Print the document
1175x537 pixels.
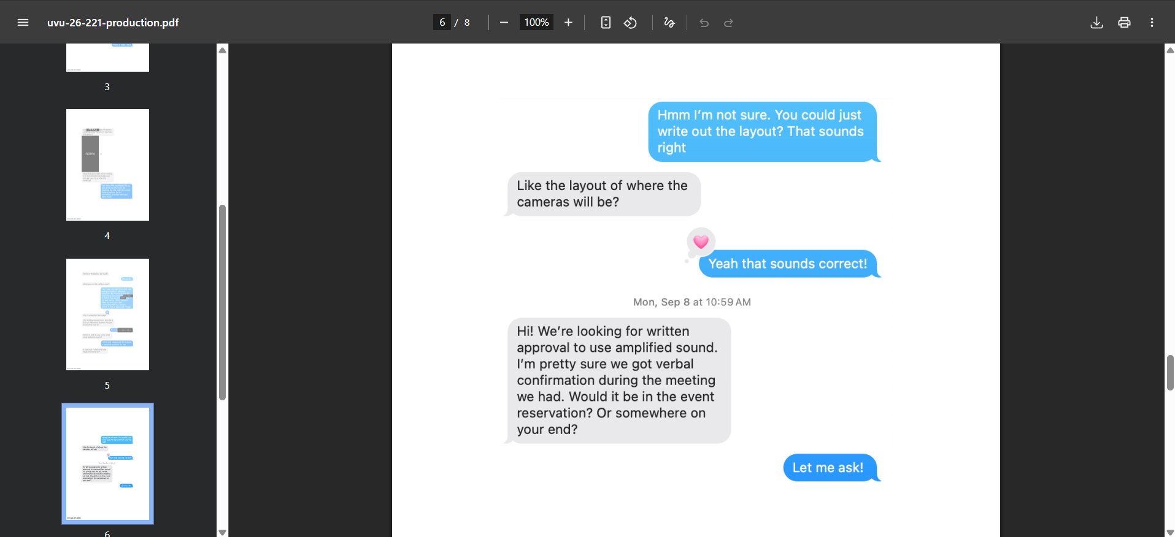click(1124, 23)
